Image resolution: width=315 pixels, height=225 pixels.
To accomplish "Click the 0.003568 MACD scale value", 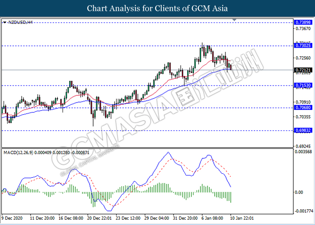I will click(303, 152).
